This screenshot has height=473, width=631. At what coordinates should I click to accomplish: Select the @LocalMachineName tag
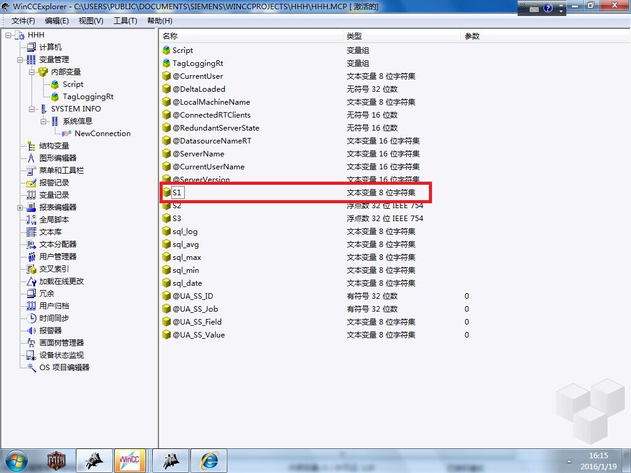211,102
